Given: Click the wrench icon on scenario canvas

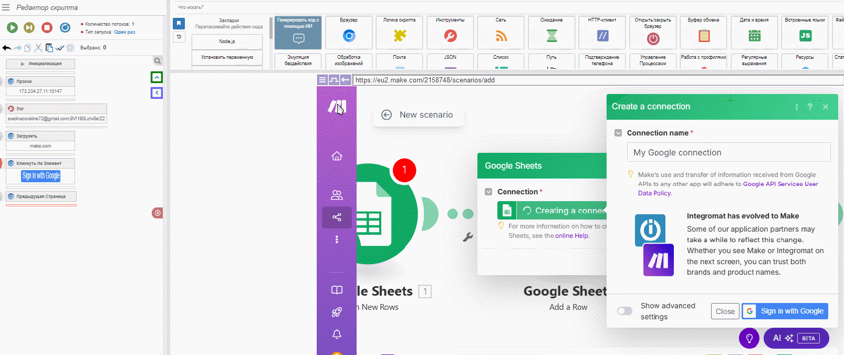Looking at the screenshot, I should [468, 237].
